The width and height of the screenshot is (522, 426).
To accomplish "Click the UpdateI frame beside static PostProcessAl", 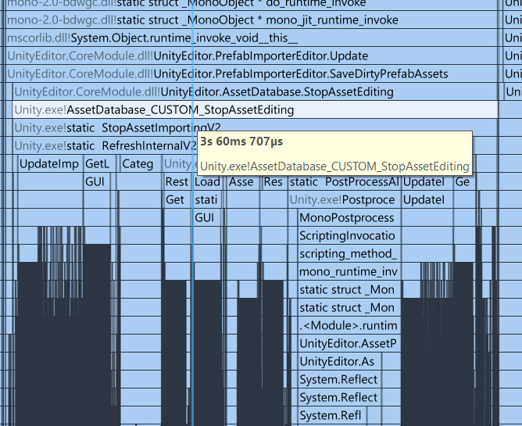I will click(x=427, y=182).
